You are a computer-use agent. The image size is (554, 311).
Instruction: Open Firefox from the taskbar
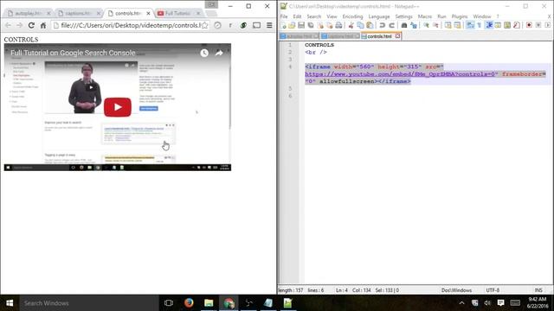coord(189,303)
